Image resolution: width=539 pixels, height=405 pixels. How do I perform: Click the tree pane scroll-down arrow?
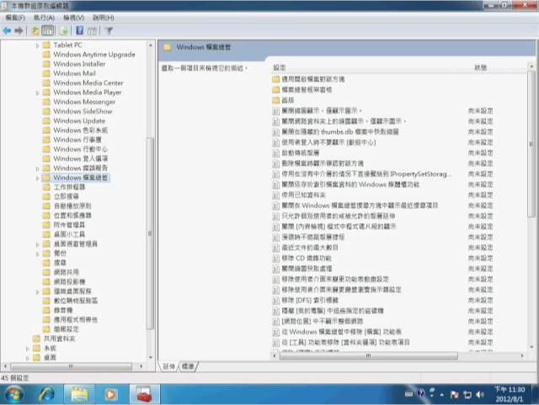151,358
